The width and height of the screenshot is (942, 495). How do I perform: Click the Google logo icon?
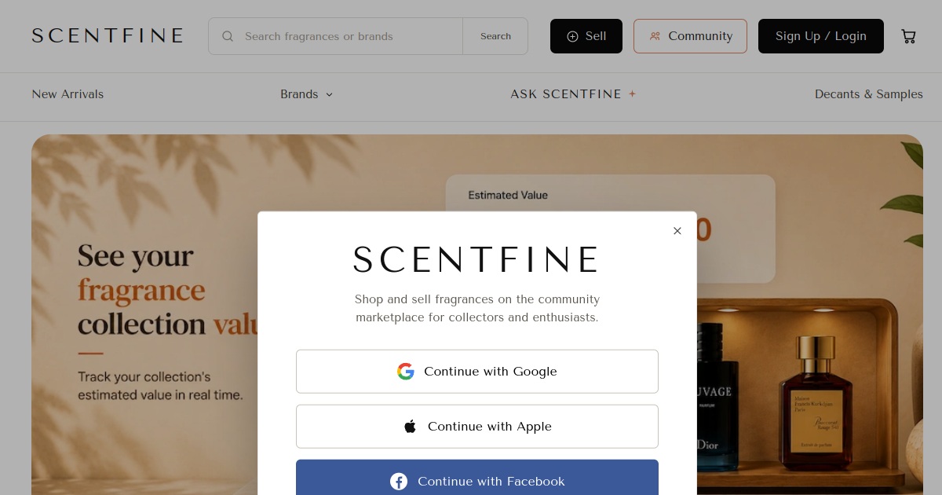click(405, 372)
